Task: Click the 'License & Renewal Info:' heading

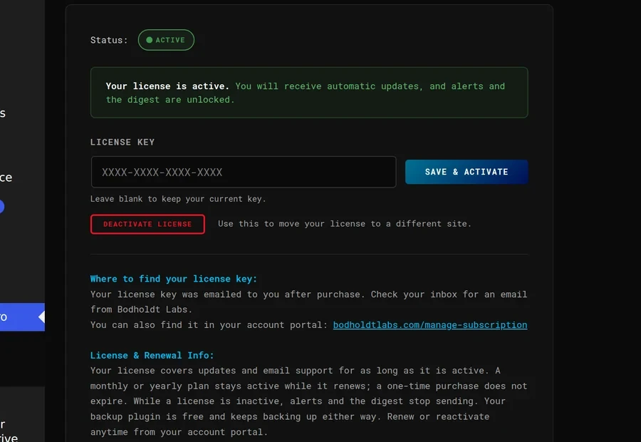Action: (x=152, y=355)
